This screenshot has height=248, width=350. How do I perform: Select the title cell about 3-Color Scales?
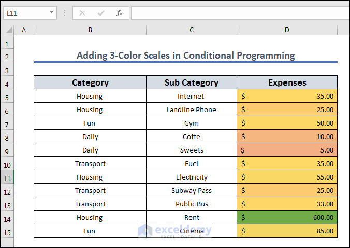185,56
